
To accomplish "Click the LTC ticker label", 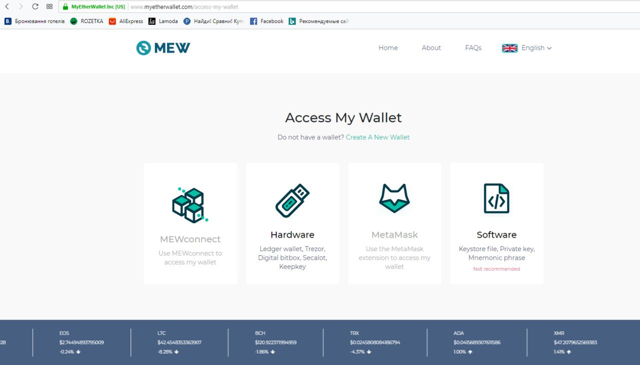I will (161, 333).
